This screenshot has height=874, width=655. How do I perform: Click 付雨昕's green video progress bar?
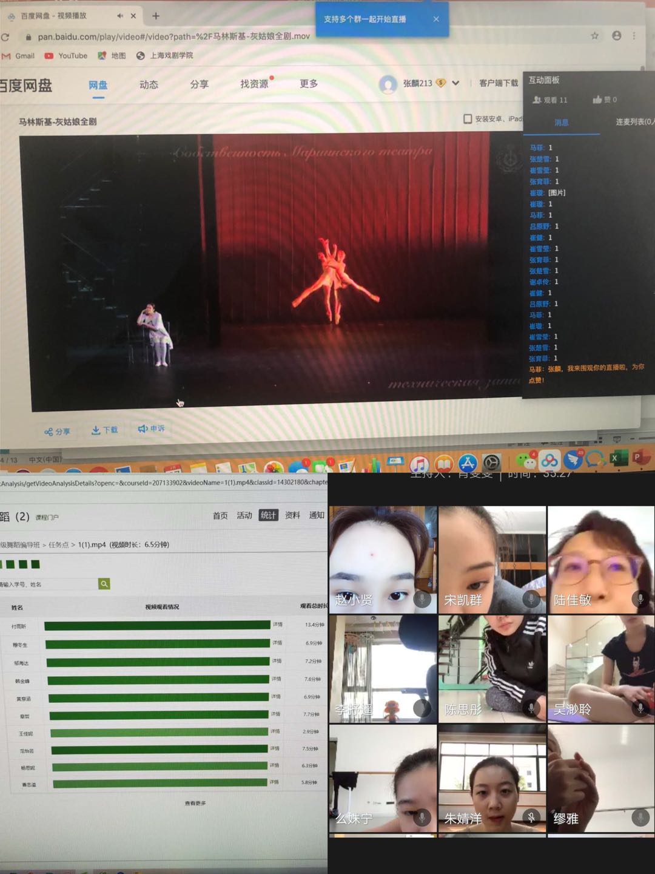pyautogui.click(x=157, y=625)
